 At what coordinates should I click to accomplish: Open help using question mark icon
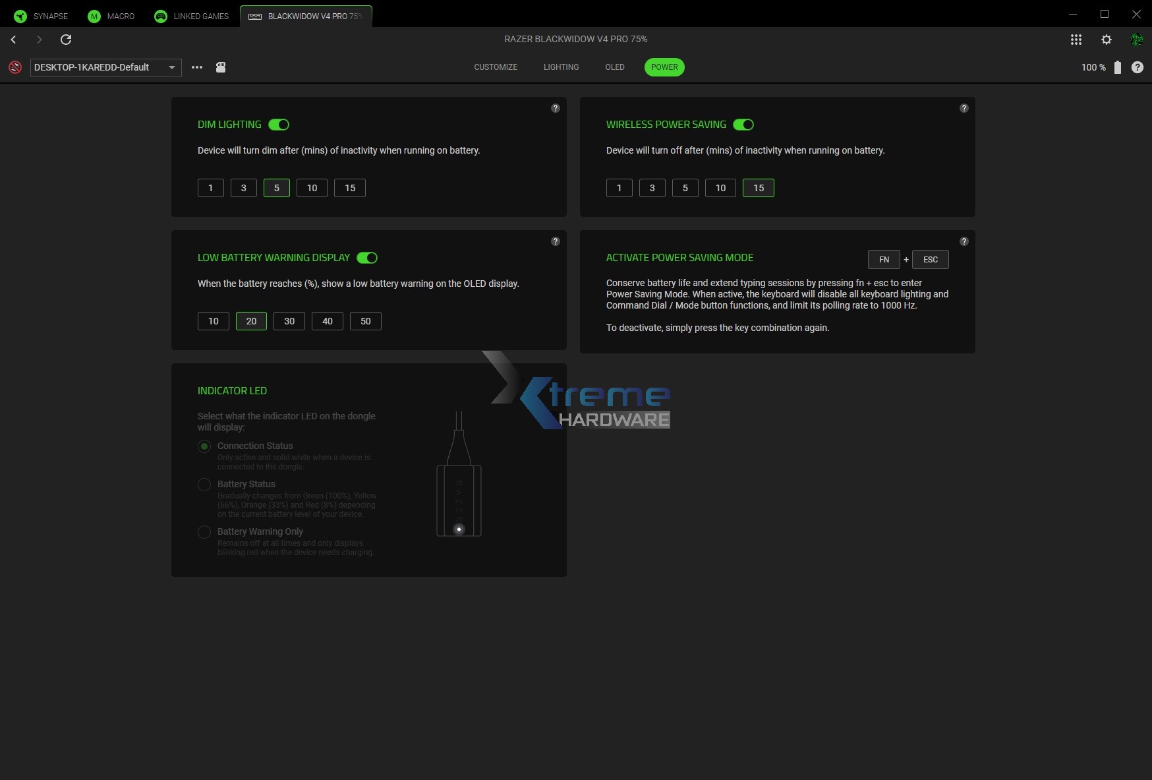pyautogui.click(x=1138, y=67)
